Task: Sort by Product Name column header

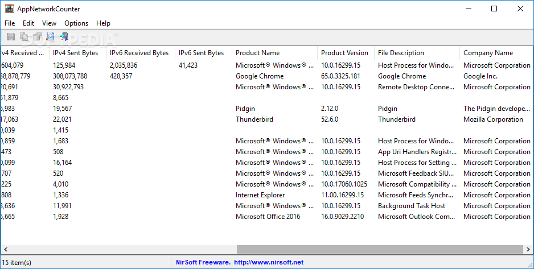Action: click(274, 53)
